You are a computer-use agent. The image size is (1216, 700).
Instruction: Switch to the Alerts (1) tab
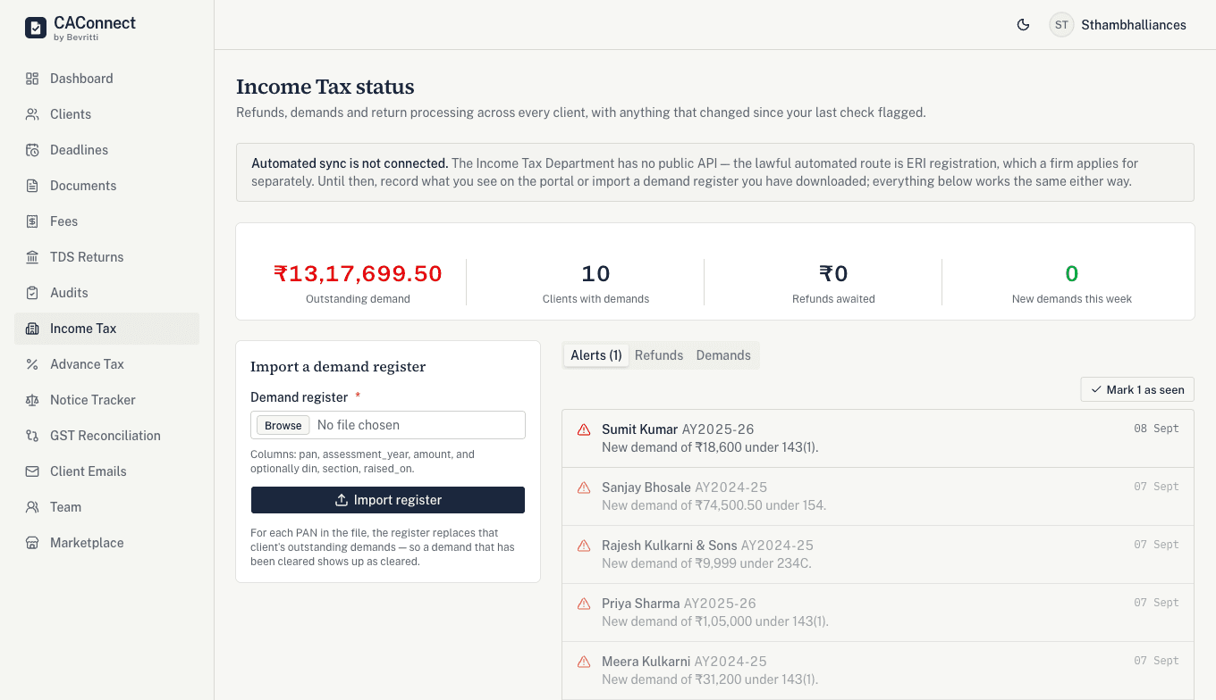coord(596,355)
